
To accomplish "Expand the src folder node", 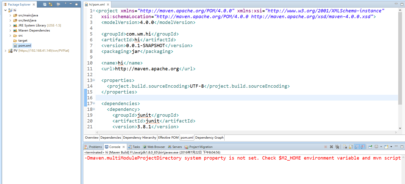I will coord(10,36).
